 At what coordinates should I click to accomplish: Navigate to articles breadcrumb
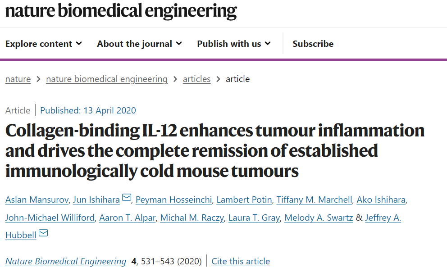pos(197,79)
